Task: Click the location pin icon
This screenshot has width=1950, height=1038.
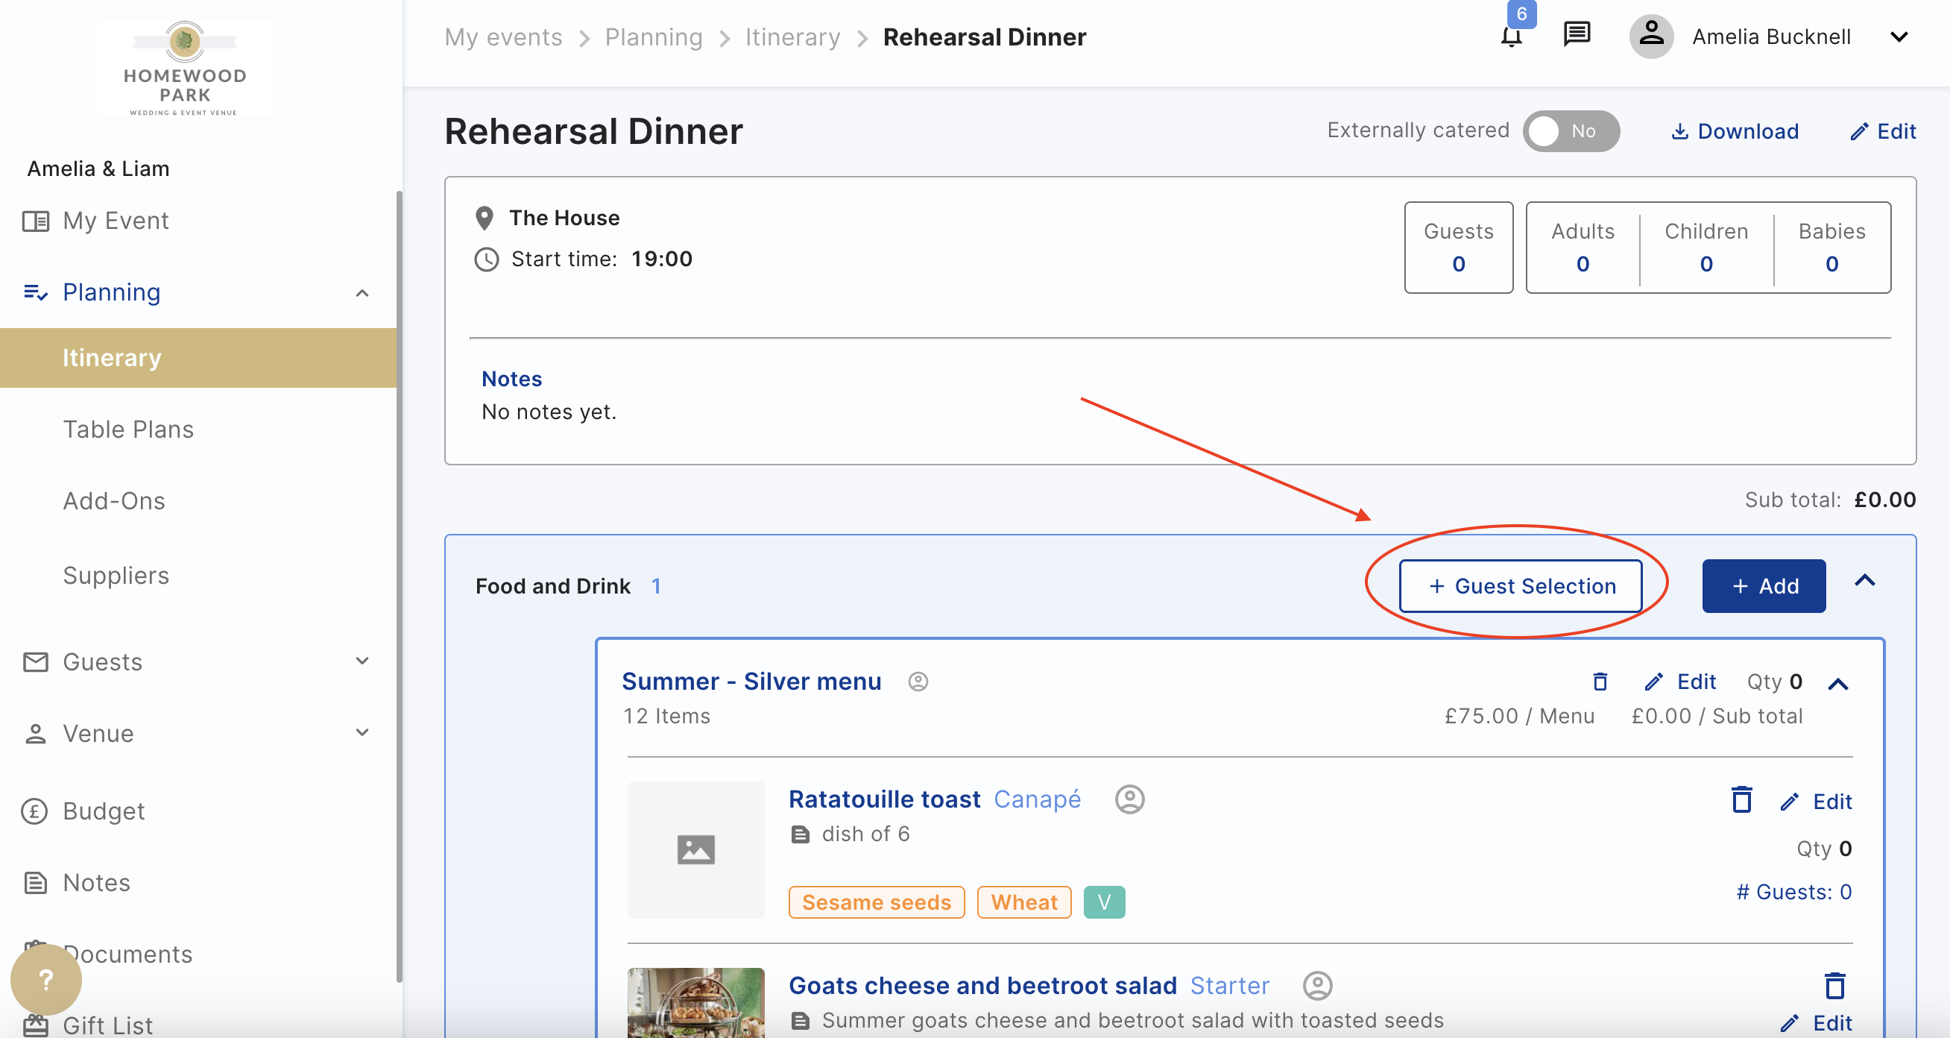Action: pos(485,218)
